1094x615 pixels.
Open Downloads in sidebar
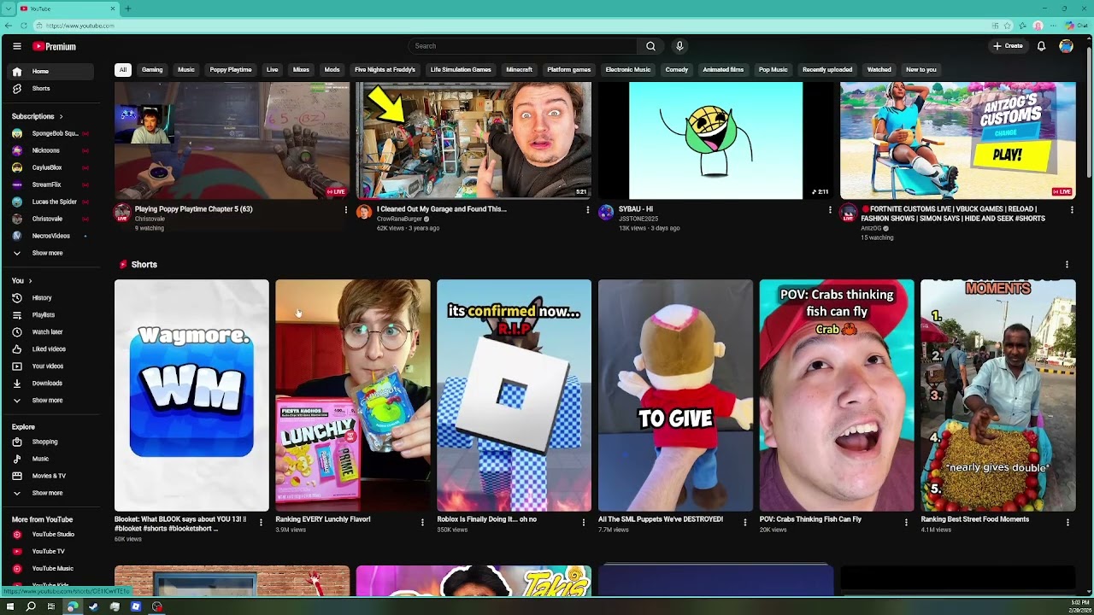click(51, 384)
